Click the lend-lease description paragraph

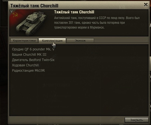[x=97, y=23]
